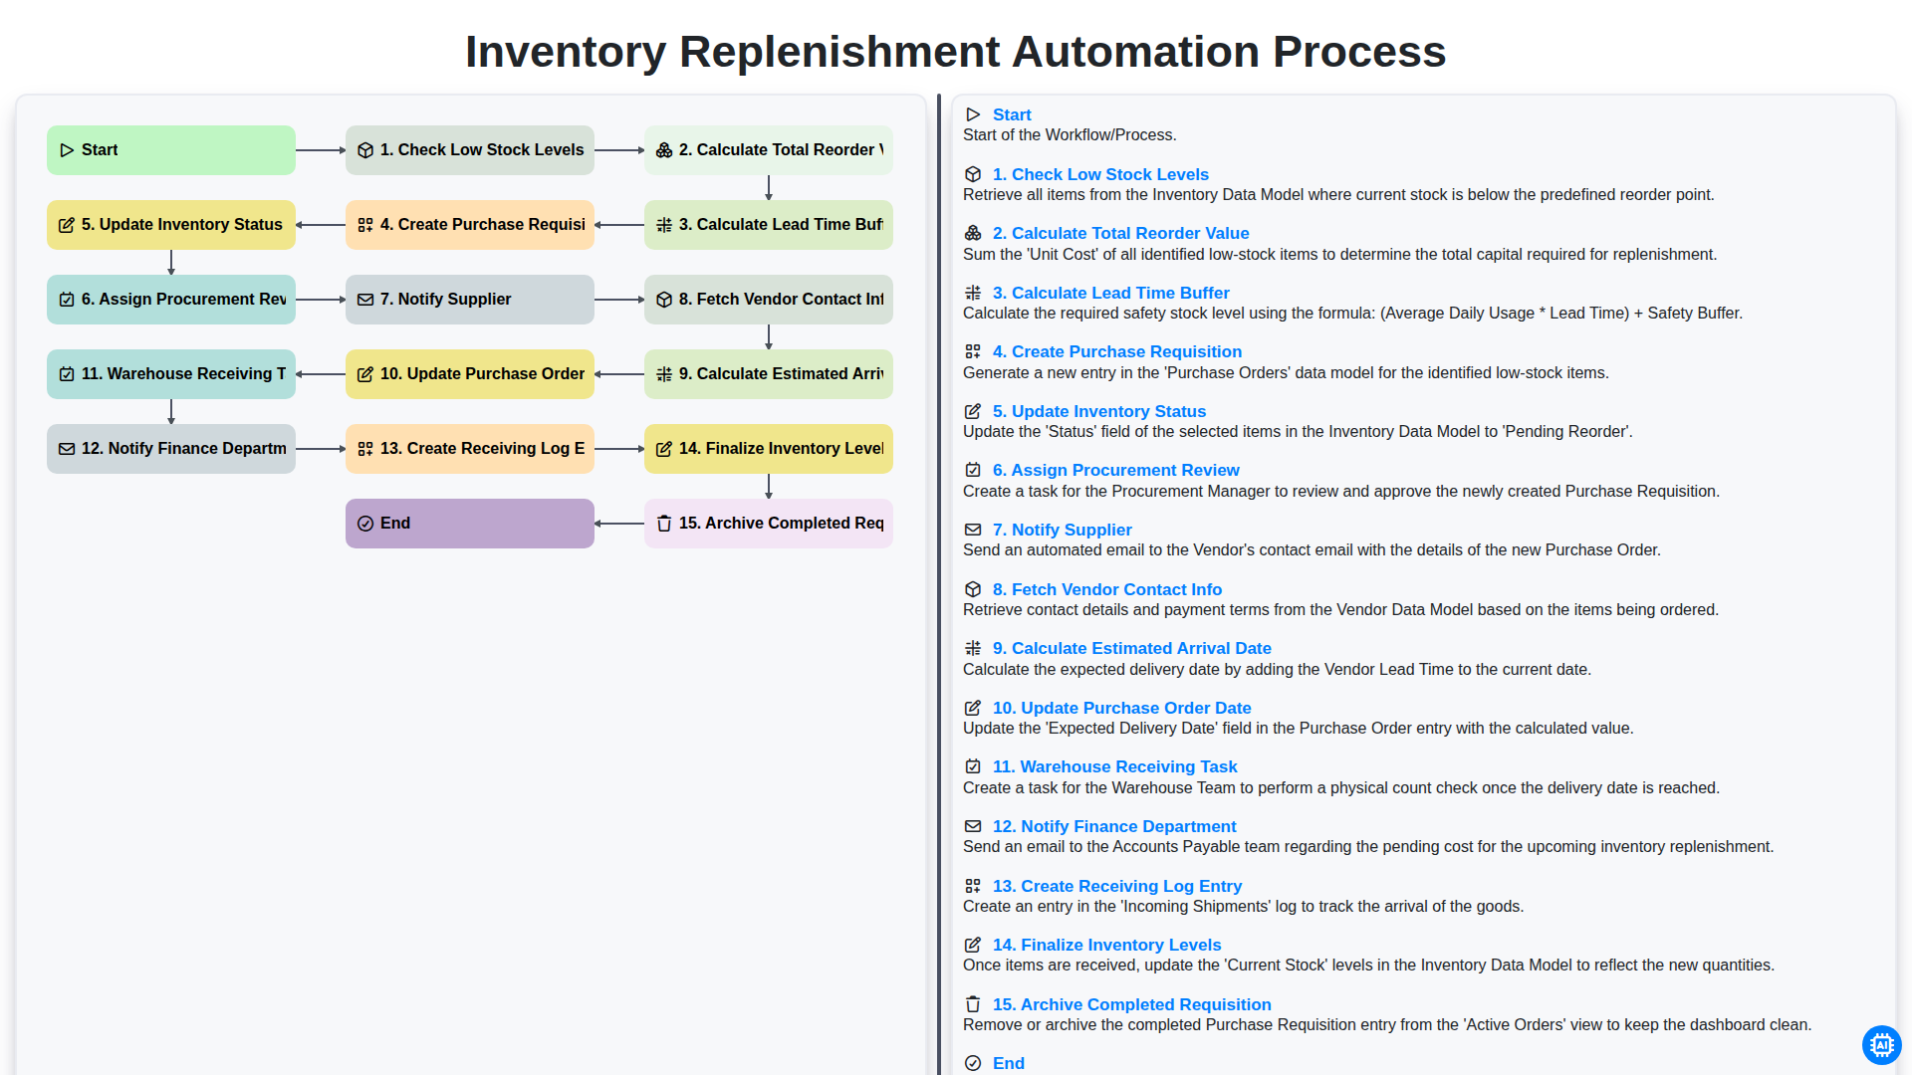Click the clipboard icon beside Warehouse Receiving Task heading
Image resolution: width=1912 pixels, height=1075 pixels.
click(x=973, y=766)
